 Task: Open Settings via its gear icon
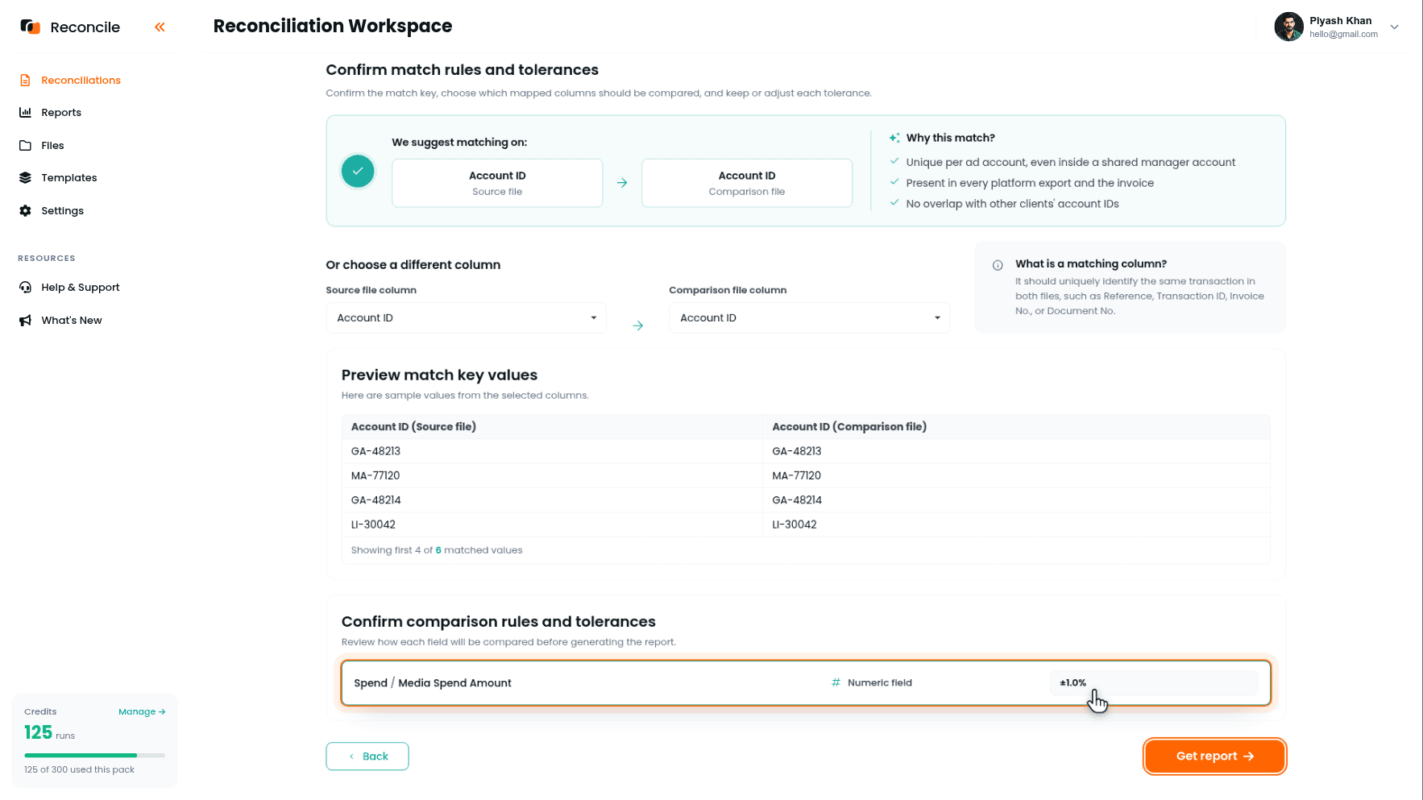(25, 211)
